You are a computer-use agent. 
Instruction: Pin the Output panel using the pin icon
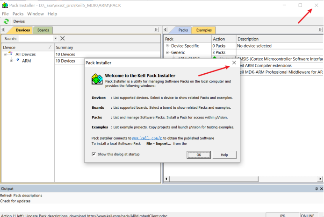coord(317,189)
